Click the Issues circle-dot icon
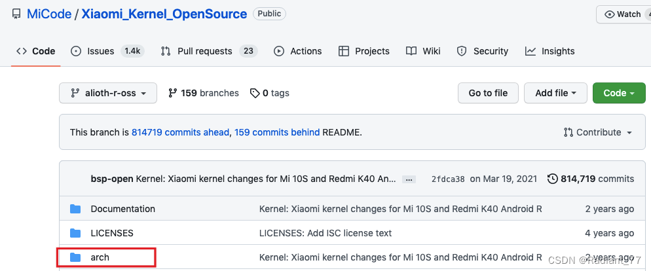The image size is (651, 271). pyautogui.click(x=76, y=51)
